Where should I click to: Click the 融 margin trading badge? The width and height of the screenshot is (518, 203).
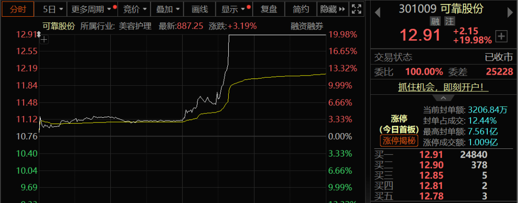(436, 22)
